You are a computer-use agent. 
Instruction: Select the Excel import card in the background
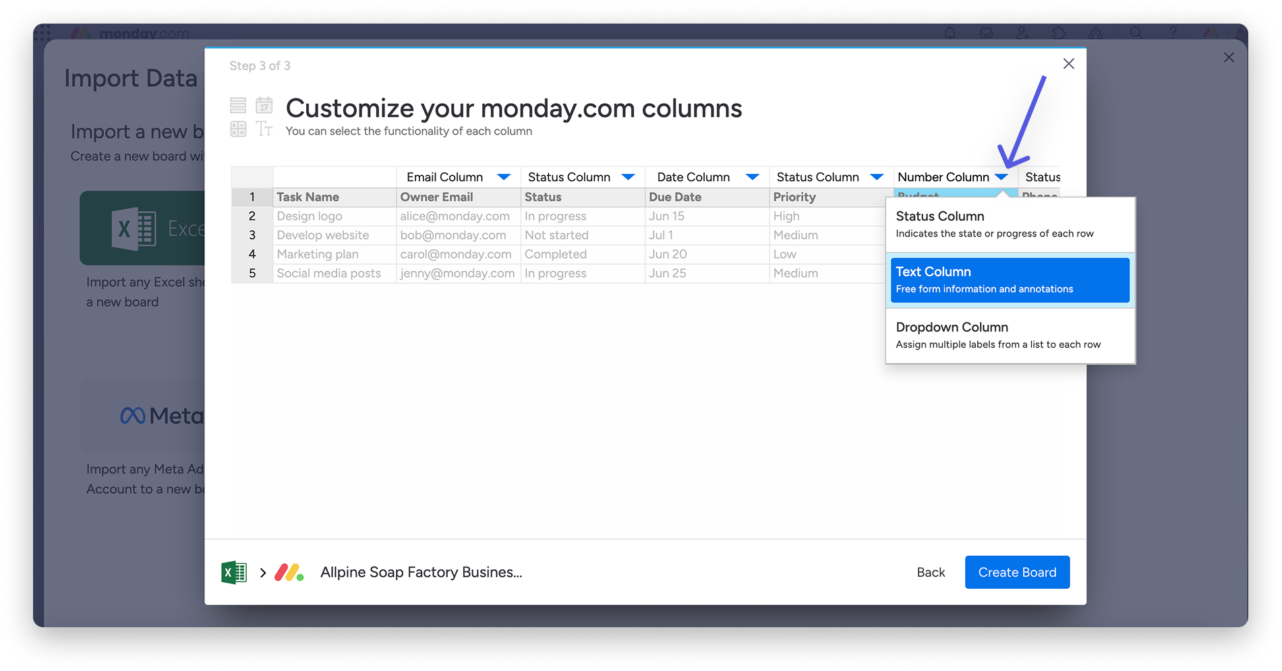[x=142, y=228]
